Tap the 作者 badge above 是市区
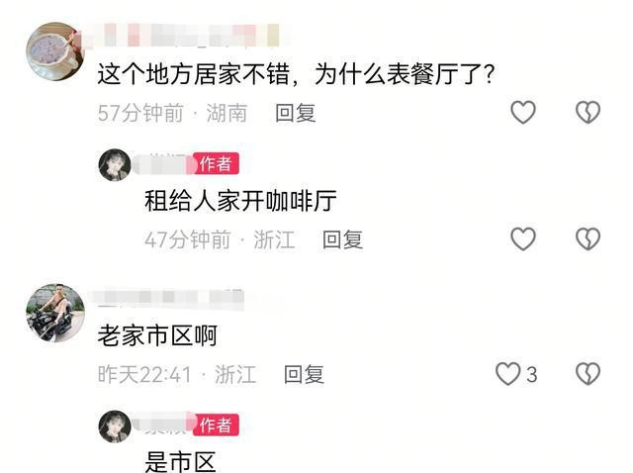 coord(216,425)
